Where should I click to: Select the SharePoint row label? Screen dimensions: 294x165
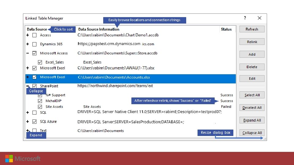49,86
